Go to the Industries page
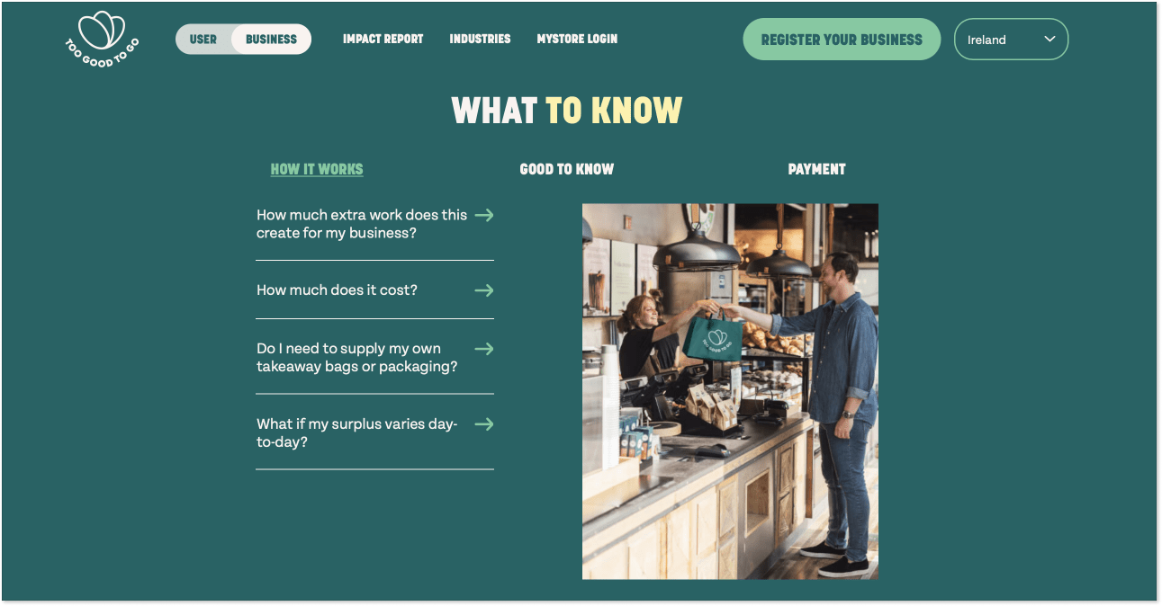Image resolution: width=1162 pixels, height=606 pixels. click(x=480, y=40)
